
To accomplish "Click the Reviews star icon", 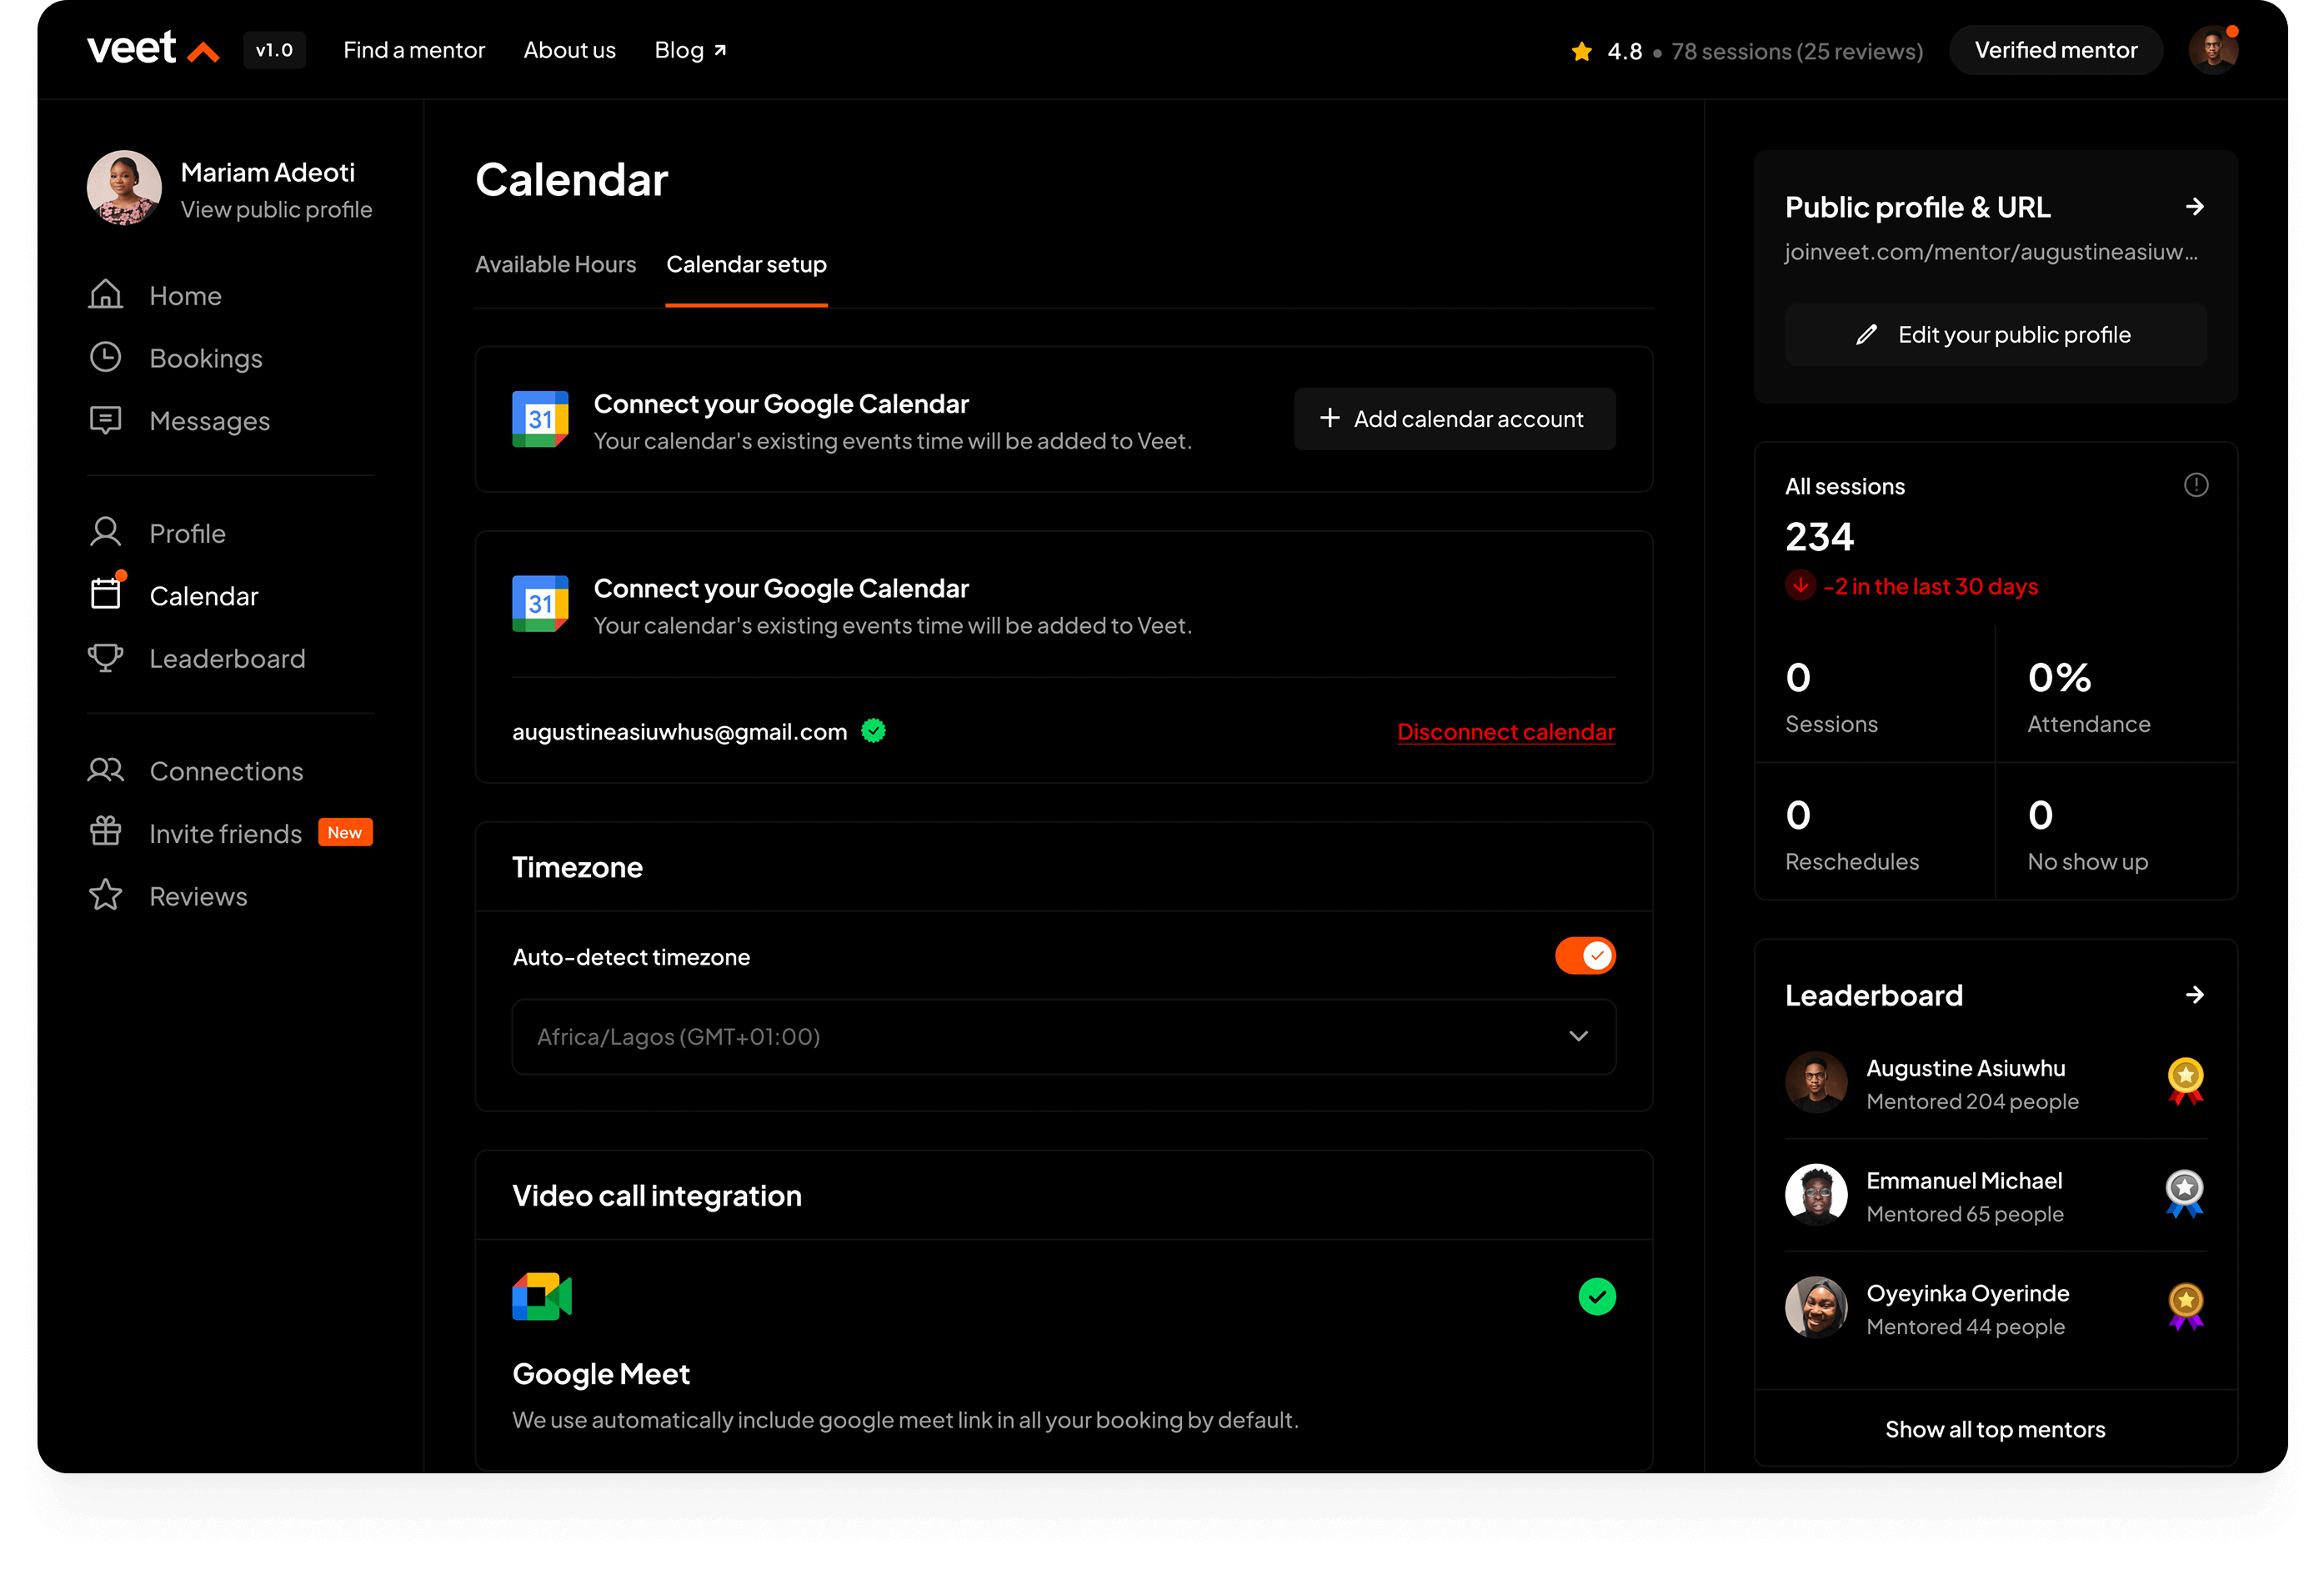I will click(105, 895).
